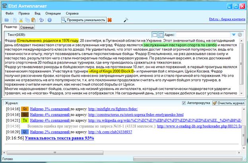This screenshot has width=248, height=163.
Task: Click Проверить уникальность button
Action: [84, 20]
